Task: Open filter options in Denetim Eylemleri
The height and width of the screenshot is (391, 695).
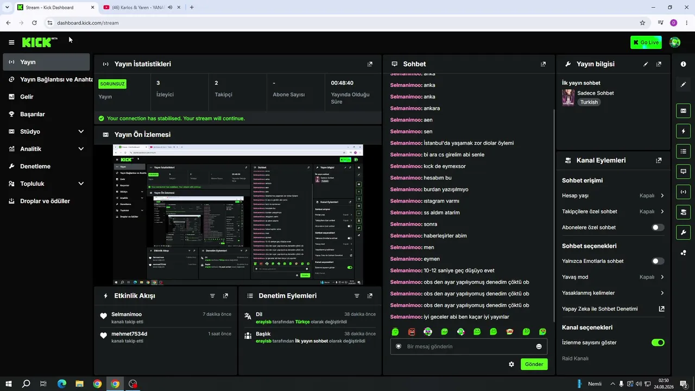Action: coord(357,296)
